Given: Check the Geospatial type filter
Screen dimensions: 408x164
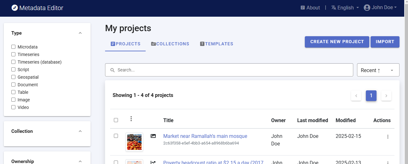Looking at the screenshot, I should tap(14, 77).
